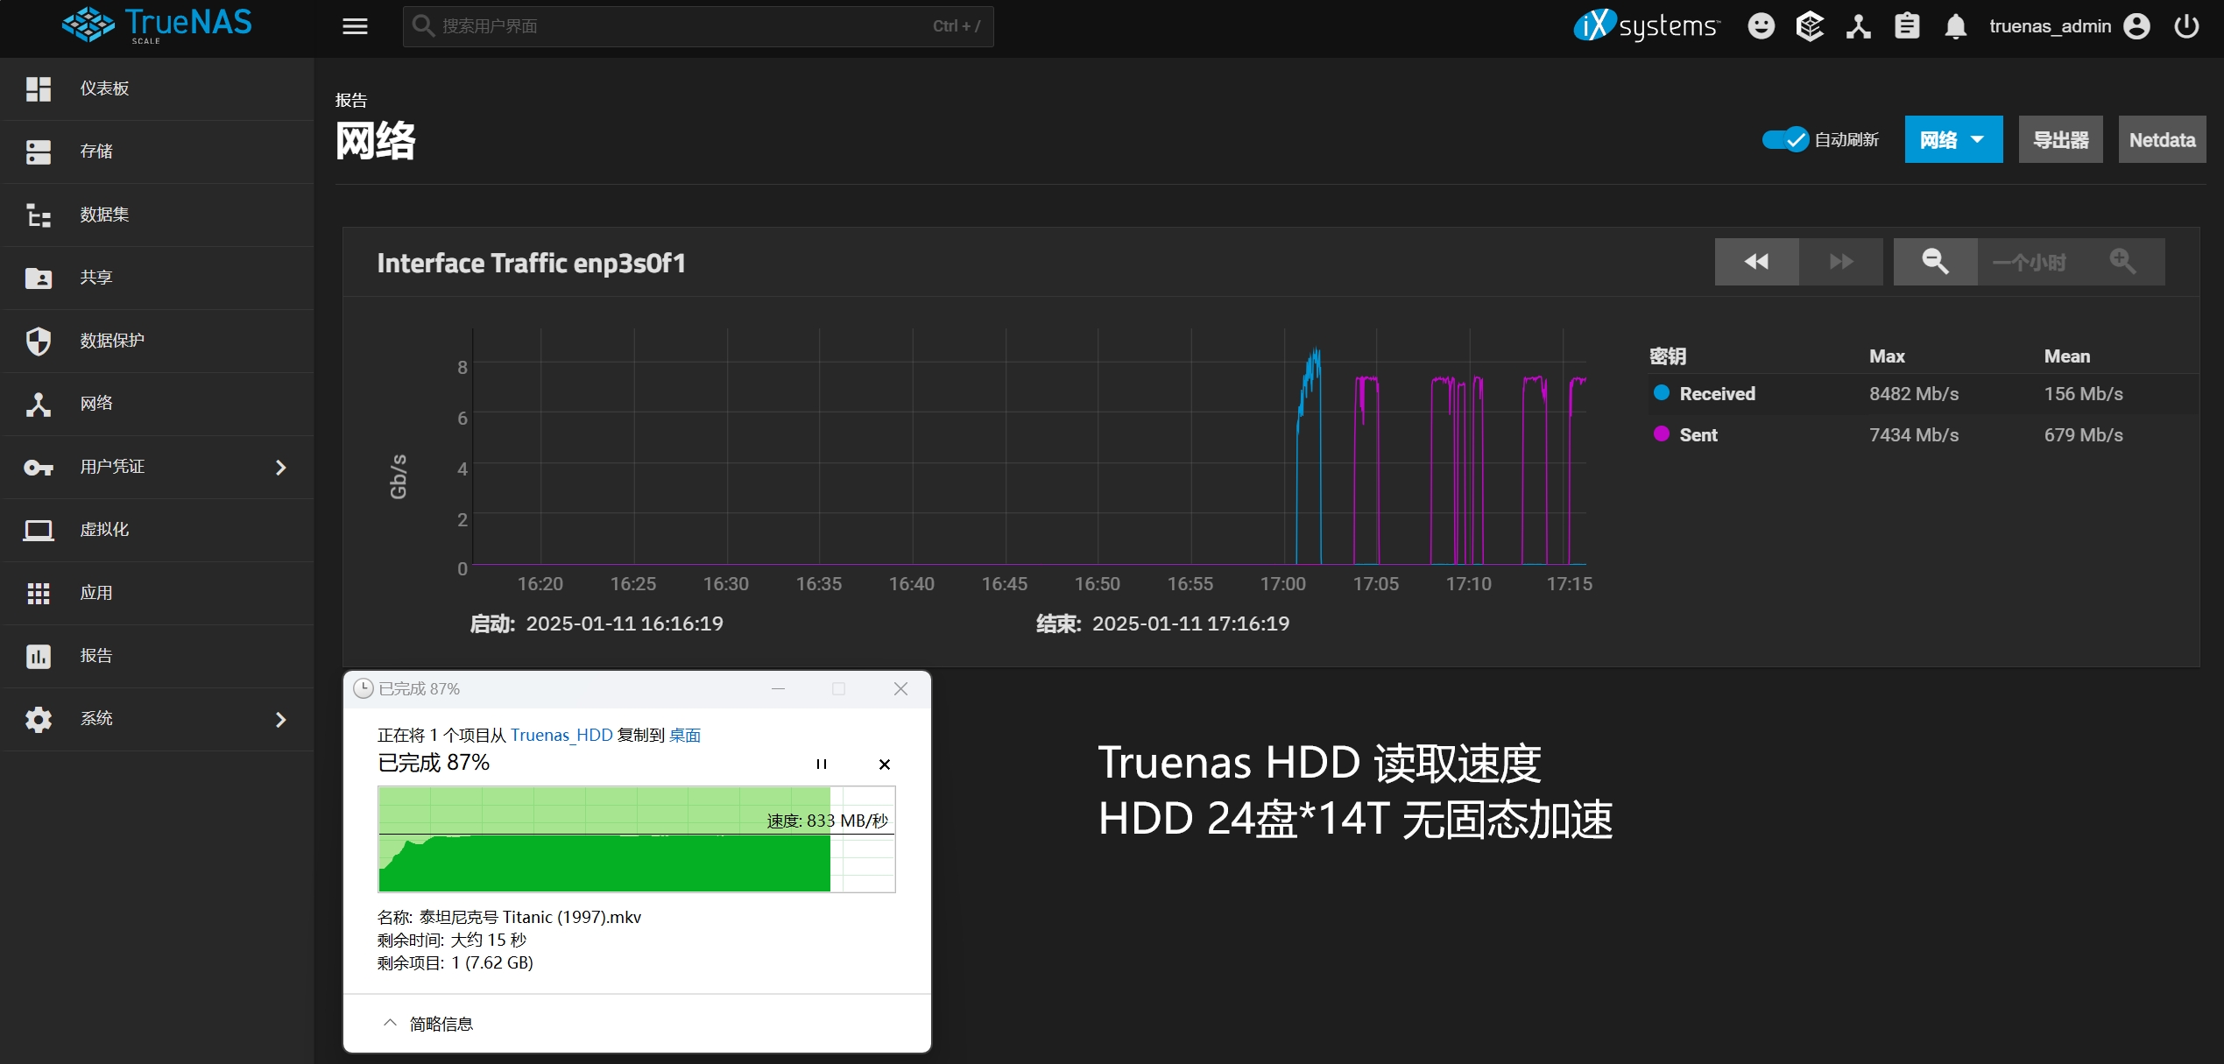Click the 共享 folder icon
This screenshot has height=1064, width=2224.
(x=38, y=278)
